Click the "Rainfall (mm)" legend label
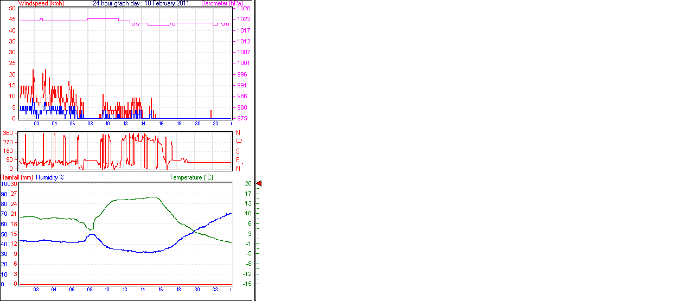Image resolution: width=690 pixels, height=301 pixels. (x=17, y=177)
